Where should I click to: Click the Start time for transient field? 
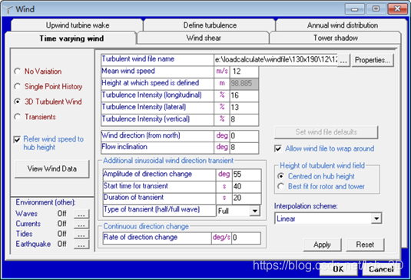pos(247,186)
